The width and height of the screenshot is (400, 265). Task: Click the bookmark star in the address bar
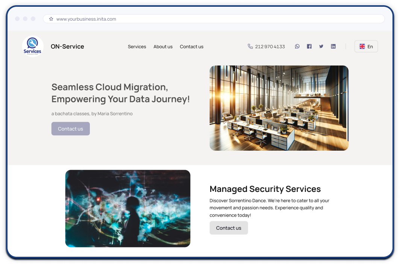point(51,19)
